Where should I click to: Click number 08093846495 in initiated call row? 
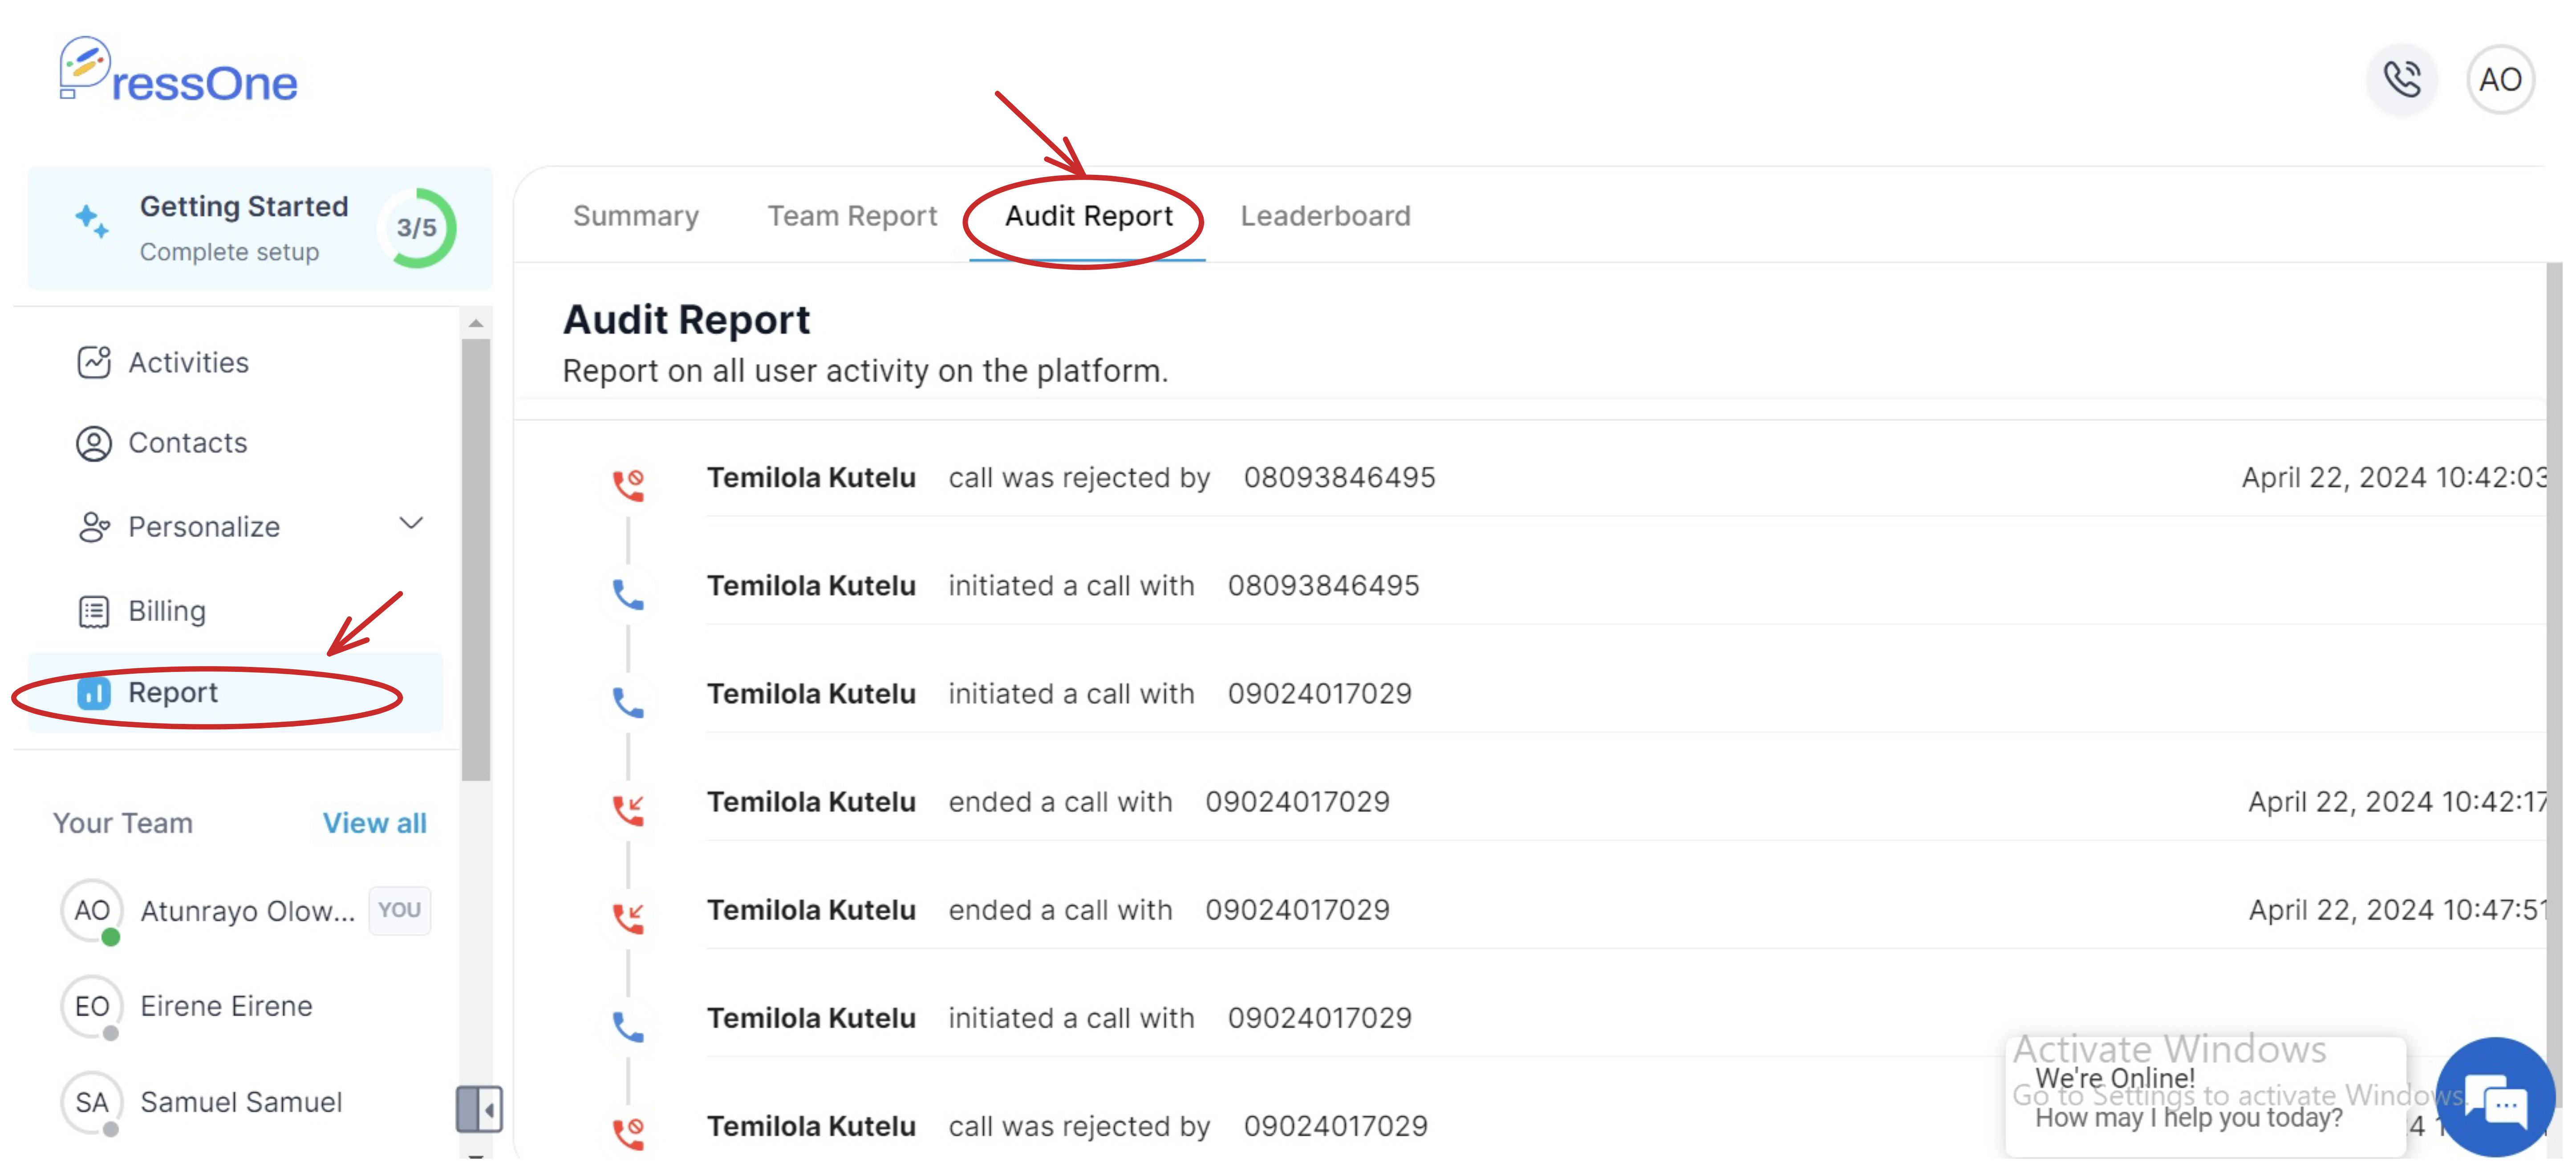[x=1323, y=586]
